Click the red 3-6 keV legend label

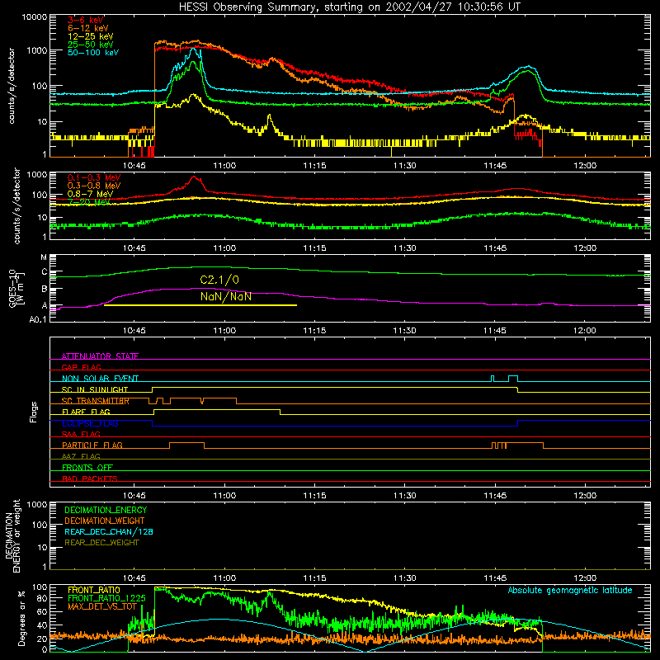86,20
